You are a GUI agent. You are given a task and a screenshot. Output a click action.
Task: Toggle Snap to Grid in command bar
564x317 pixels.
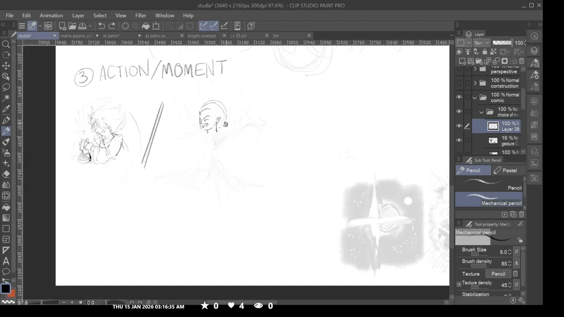coord(224,26)
